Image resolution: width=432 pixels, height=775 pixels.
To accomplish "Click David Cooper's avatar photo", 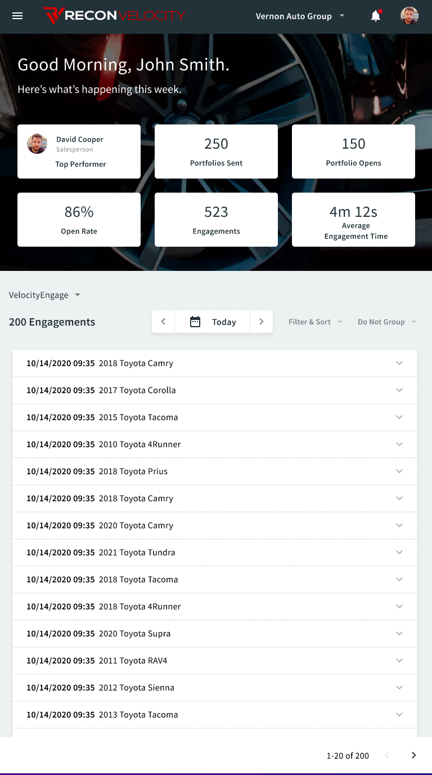I will pyautogui.click(x=37, y=144).
